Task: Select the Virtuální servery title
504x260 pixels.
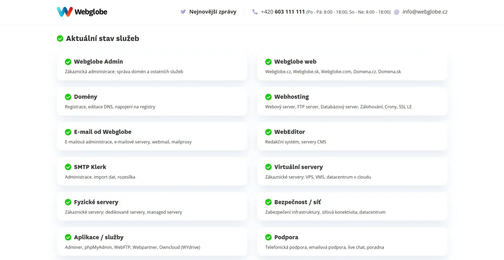Action: pyautogui.click(x=299, y=167)
